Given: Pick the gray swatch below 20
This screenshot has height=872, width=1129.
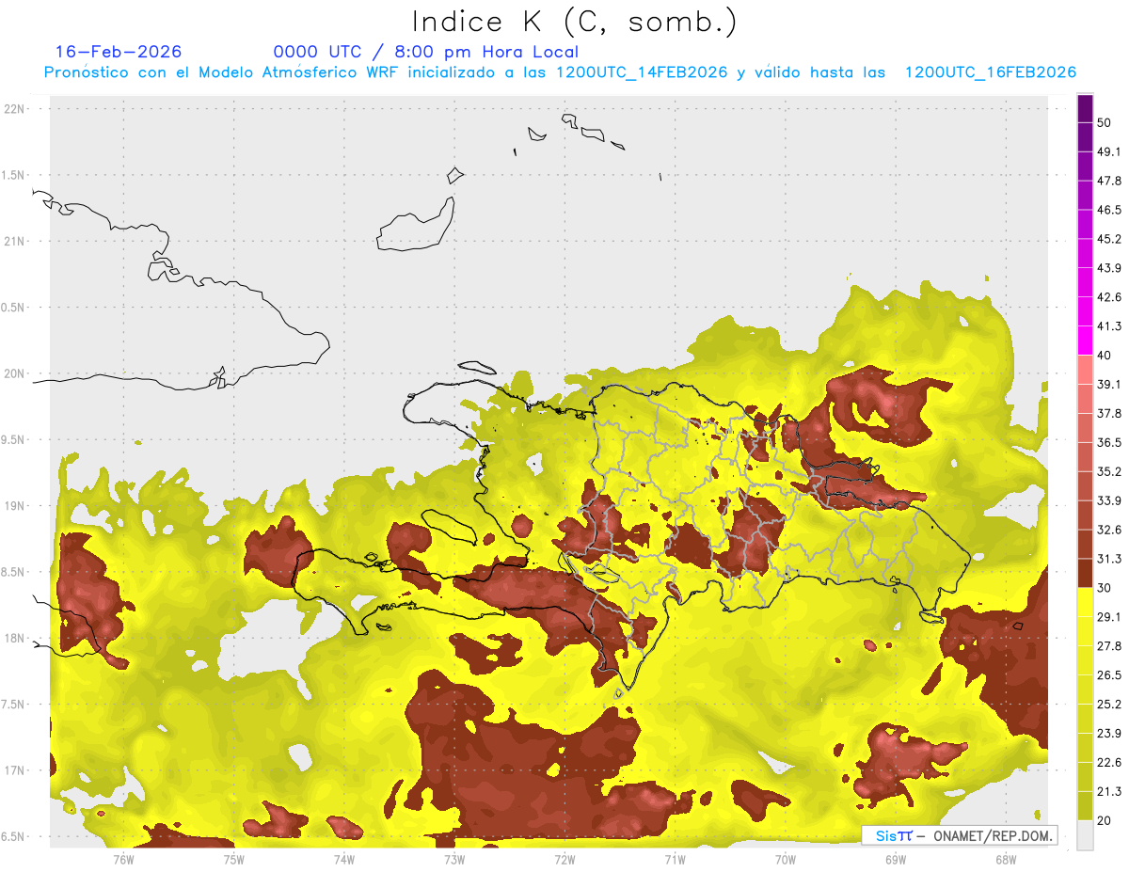Looking at the screenshot, I should click(x=1085, y=835).
